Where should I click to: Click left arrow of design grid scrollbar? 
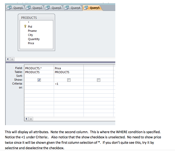tap(26, 119)
